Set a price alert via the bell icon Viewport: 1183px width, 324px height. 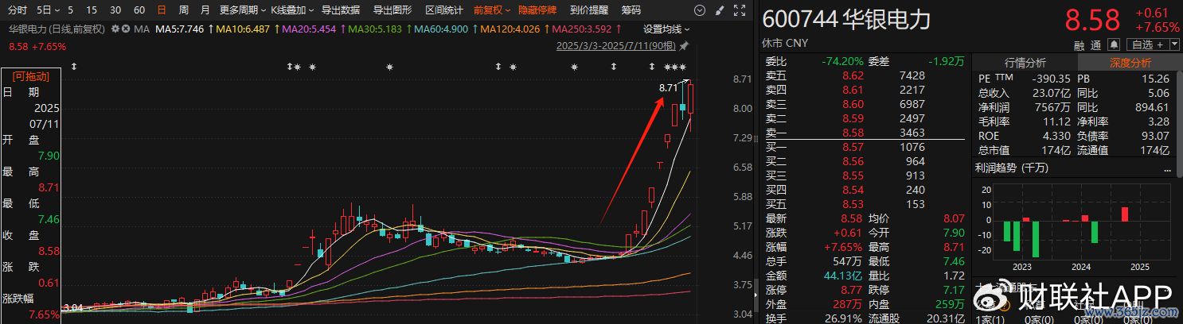[1113, 44]
